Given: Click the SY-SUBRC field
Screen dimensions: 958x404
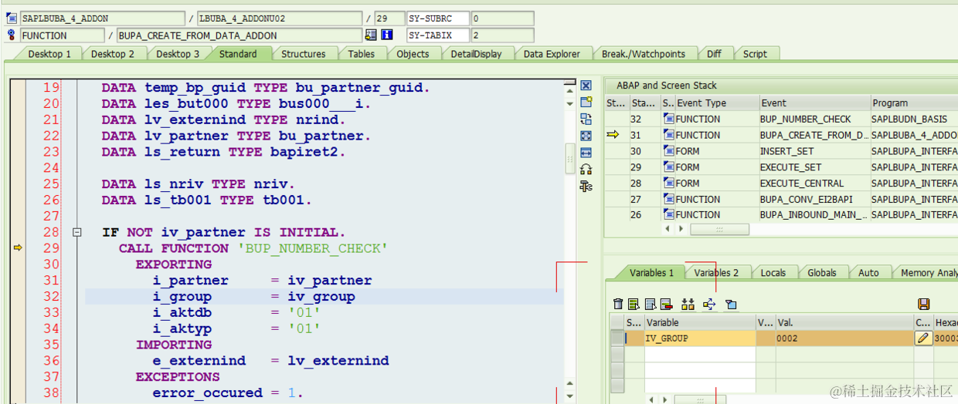Looking at the screenshot, I should (x=438, y=19).
